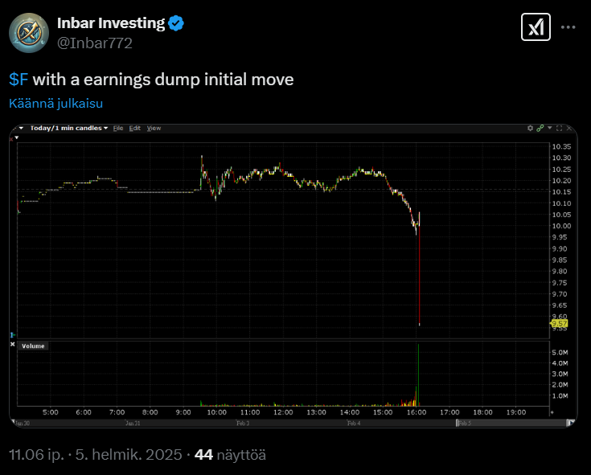Click the Grok icon in the post header

pyautogui.click(x=535, y=27)
